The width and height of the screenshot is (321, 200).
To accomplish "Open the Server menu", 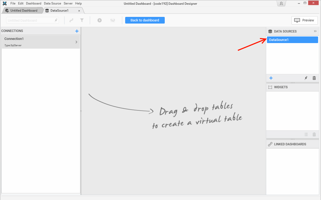I will 68,3.
